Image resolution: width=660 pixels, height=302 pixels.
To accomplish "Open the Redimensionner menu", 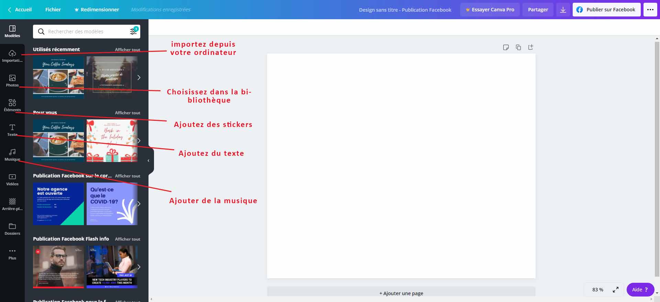I will (x=97, y=10).
